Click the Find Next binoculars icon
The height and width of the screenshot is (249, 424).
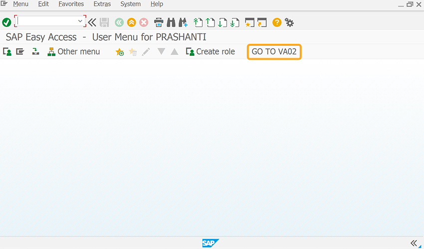[183, 22]
